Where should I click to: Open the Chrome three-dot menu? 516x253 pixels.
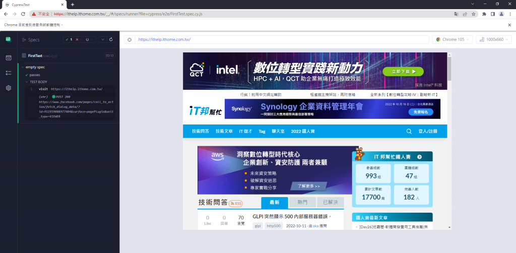click(510, 14)
